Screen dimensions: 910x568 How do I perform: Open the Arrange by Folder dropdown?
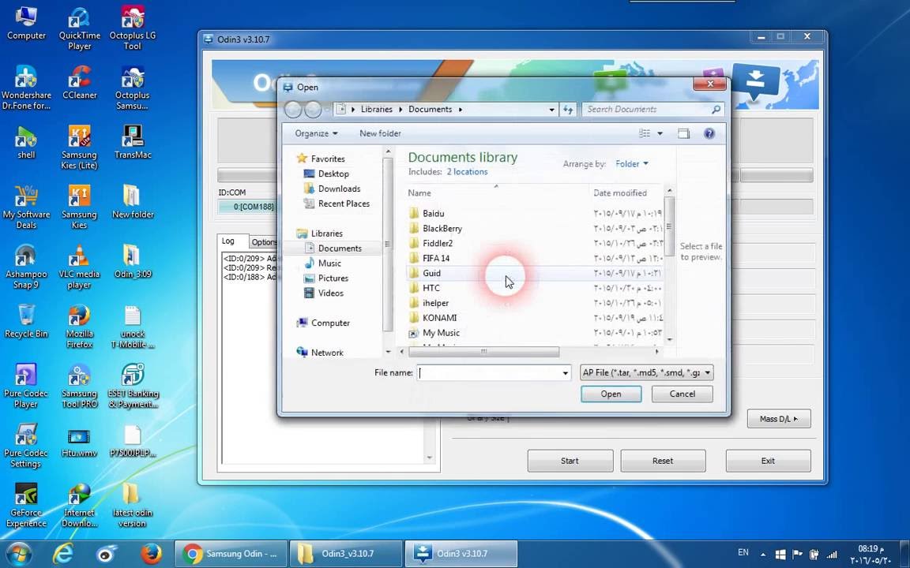632,164
